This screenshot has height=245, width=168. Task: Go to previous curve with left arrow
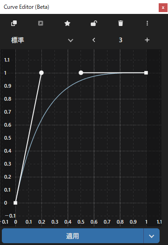(94, 40)
